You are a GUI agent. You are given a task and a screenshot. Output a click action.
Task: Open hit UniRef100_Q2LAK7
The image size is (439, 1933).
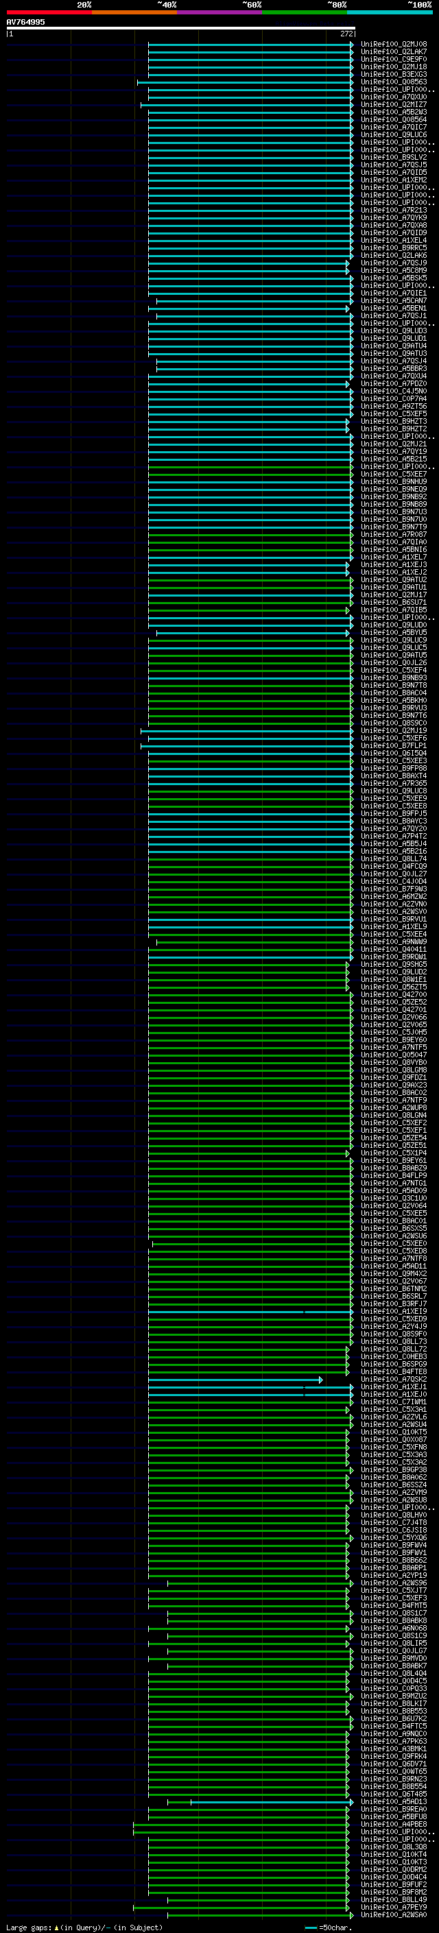point(394,52)
